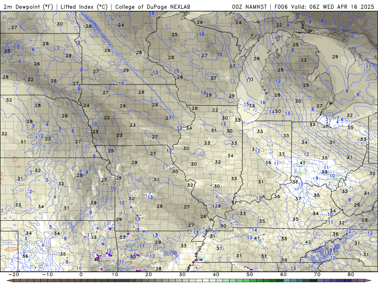Click the -20 label on the color scale

(13, 275)
